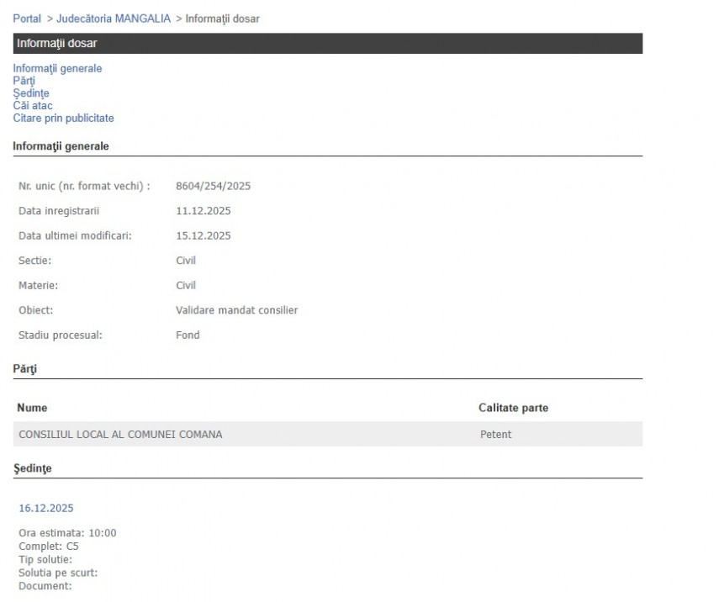This screenshot has height=602, width=719.
Task: Click the Nume column header
Action: [x=32, y=408]
